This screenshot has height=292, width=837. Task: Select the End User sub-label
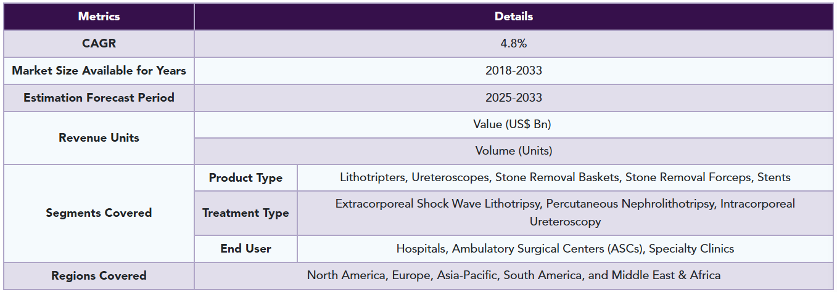click(245, 249)
